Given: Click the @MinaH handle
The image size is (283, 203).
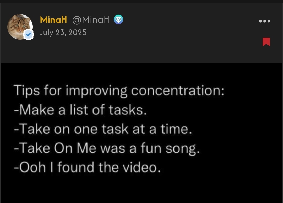Looking at the screenshot, I should tap(91, 19).
